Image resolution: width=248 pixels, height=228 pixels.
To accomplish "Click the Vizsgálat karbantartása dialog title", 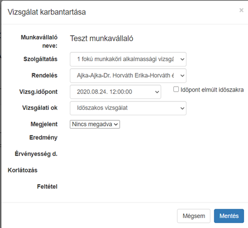I will 46,12.
